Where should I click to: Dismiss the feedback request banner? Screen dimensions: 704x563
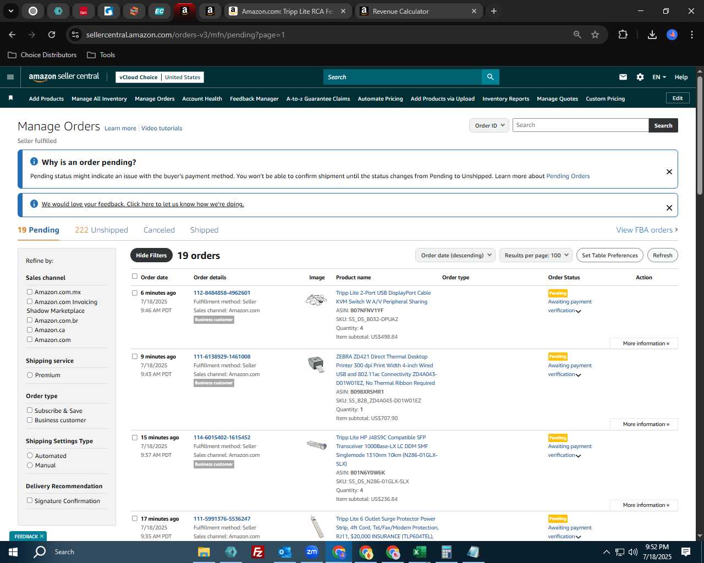point(669,208)
